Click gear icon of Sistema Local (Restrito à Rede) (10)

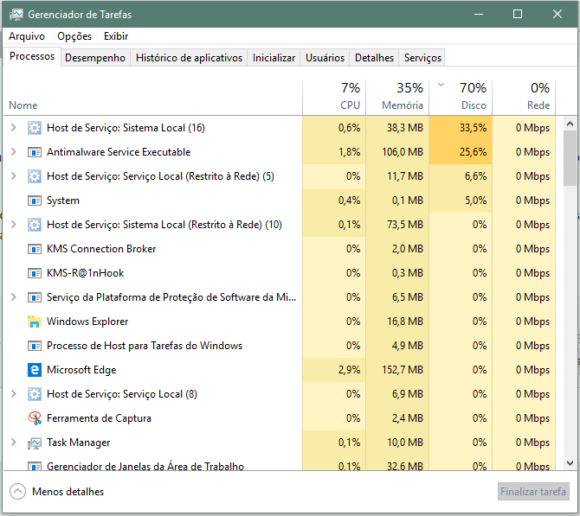35,225
